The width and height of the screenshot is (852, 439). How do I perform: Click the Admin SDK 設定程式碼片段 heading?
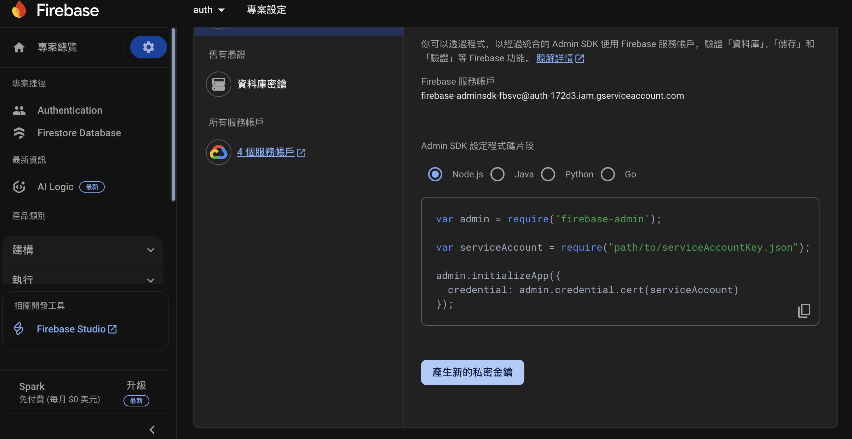[x=477, y=146]
